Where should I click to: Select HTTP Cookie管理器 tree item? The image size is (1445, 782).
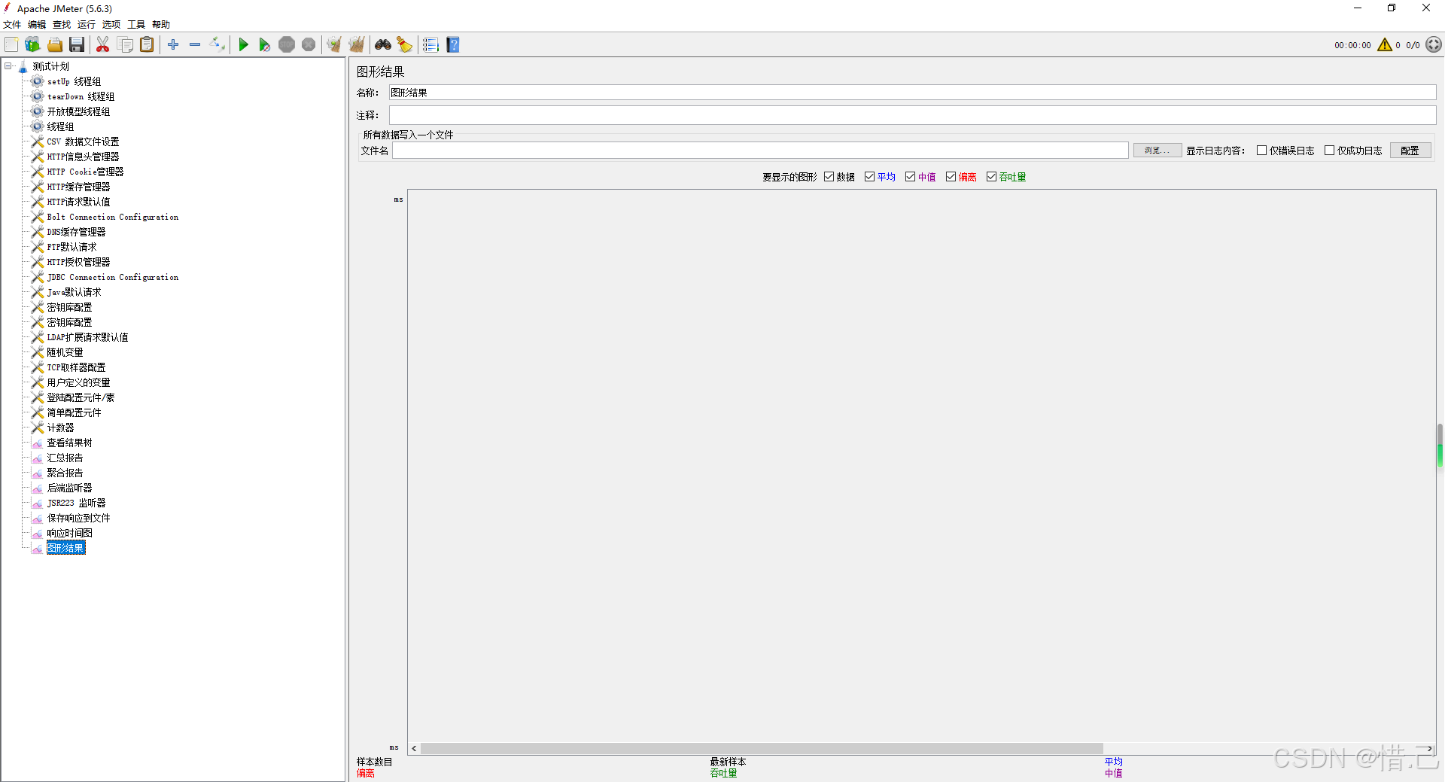tap(85, 172)
